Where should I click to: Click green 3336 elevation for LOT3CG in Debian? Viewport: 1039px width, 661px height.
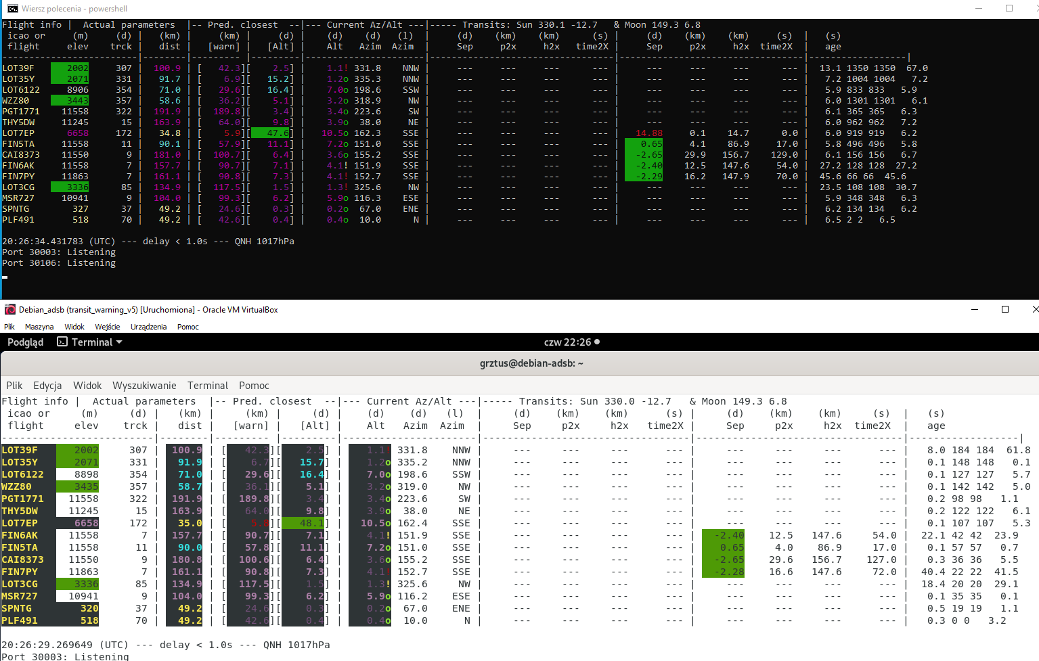[x=78, y=584]
